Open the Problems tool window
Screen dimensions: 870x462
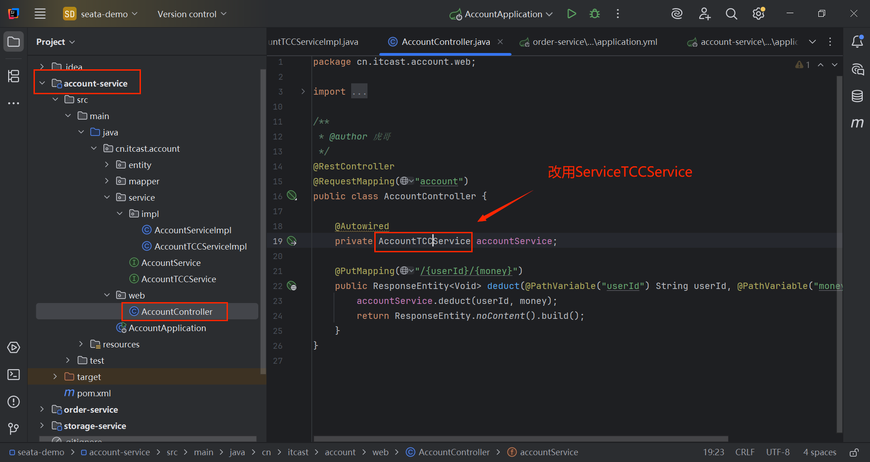(14, 402)
